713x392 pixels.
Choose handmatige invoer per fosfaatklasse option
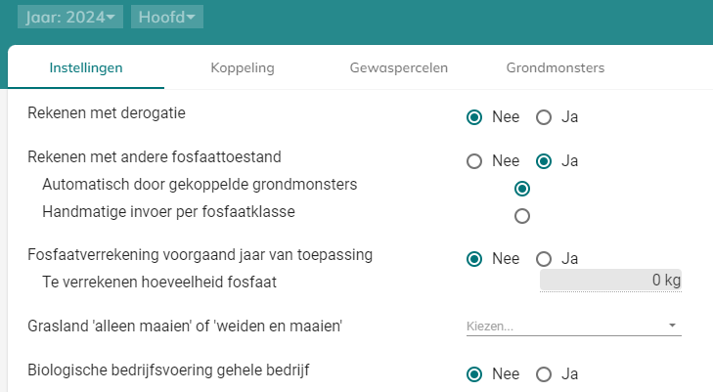(522, 215)
